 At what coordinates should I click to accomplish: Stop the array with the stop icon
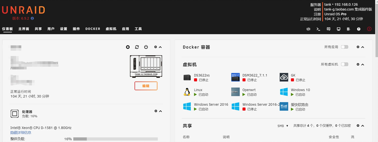[128, 47]
